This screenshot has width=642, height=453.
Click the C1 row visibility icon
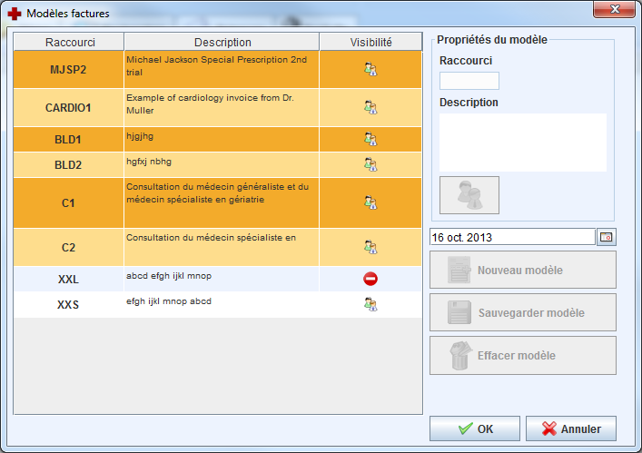tap(370, 202)
